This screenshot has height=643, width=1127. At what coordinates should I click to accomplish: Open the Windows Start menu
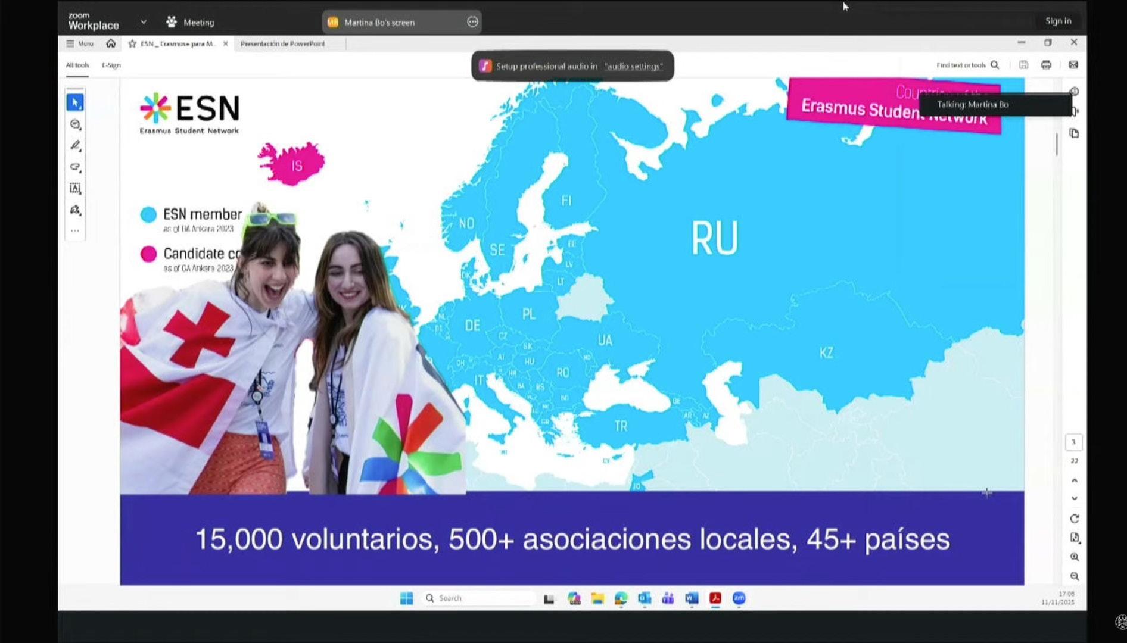[406, 598]
